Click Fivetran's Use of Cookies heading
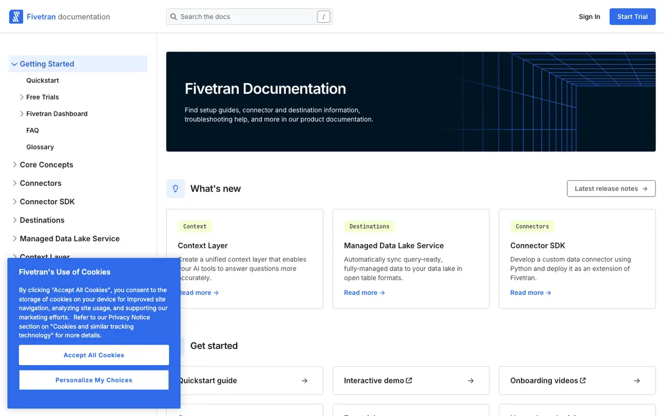Viewport: 665px width, 416px height. click(65, 272)
